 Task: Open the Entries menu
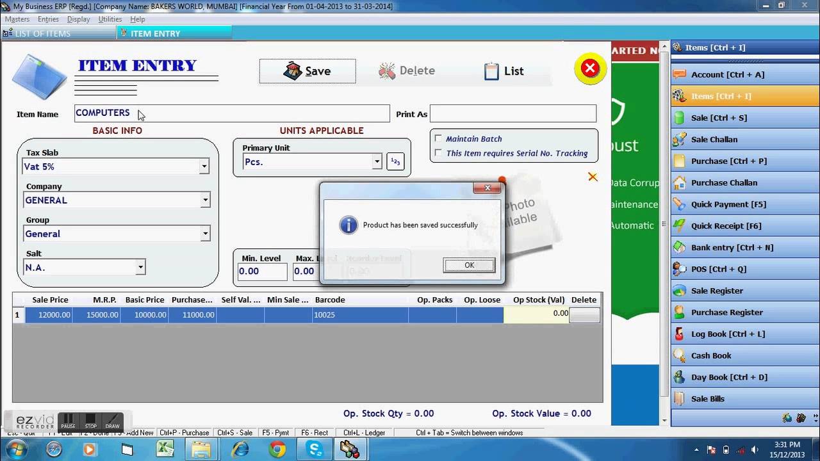coord(48,19)
